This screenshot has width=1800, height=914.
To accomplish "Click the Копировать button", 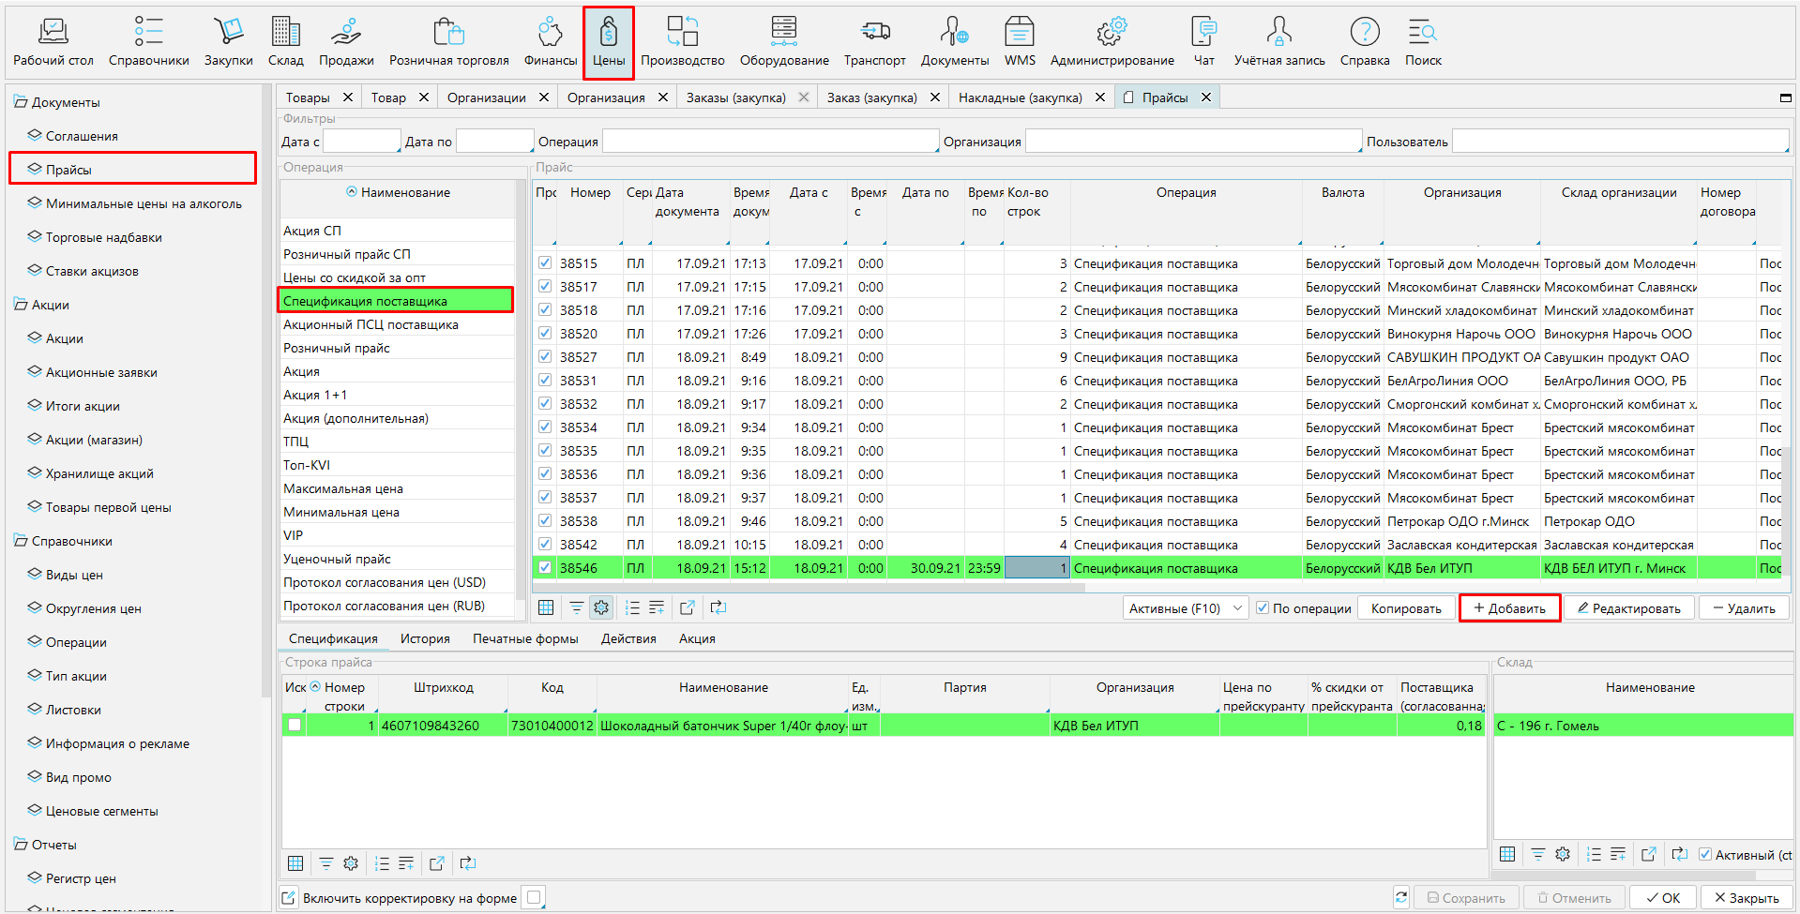I will pos(1405,608).
